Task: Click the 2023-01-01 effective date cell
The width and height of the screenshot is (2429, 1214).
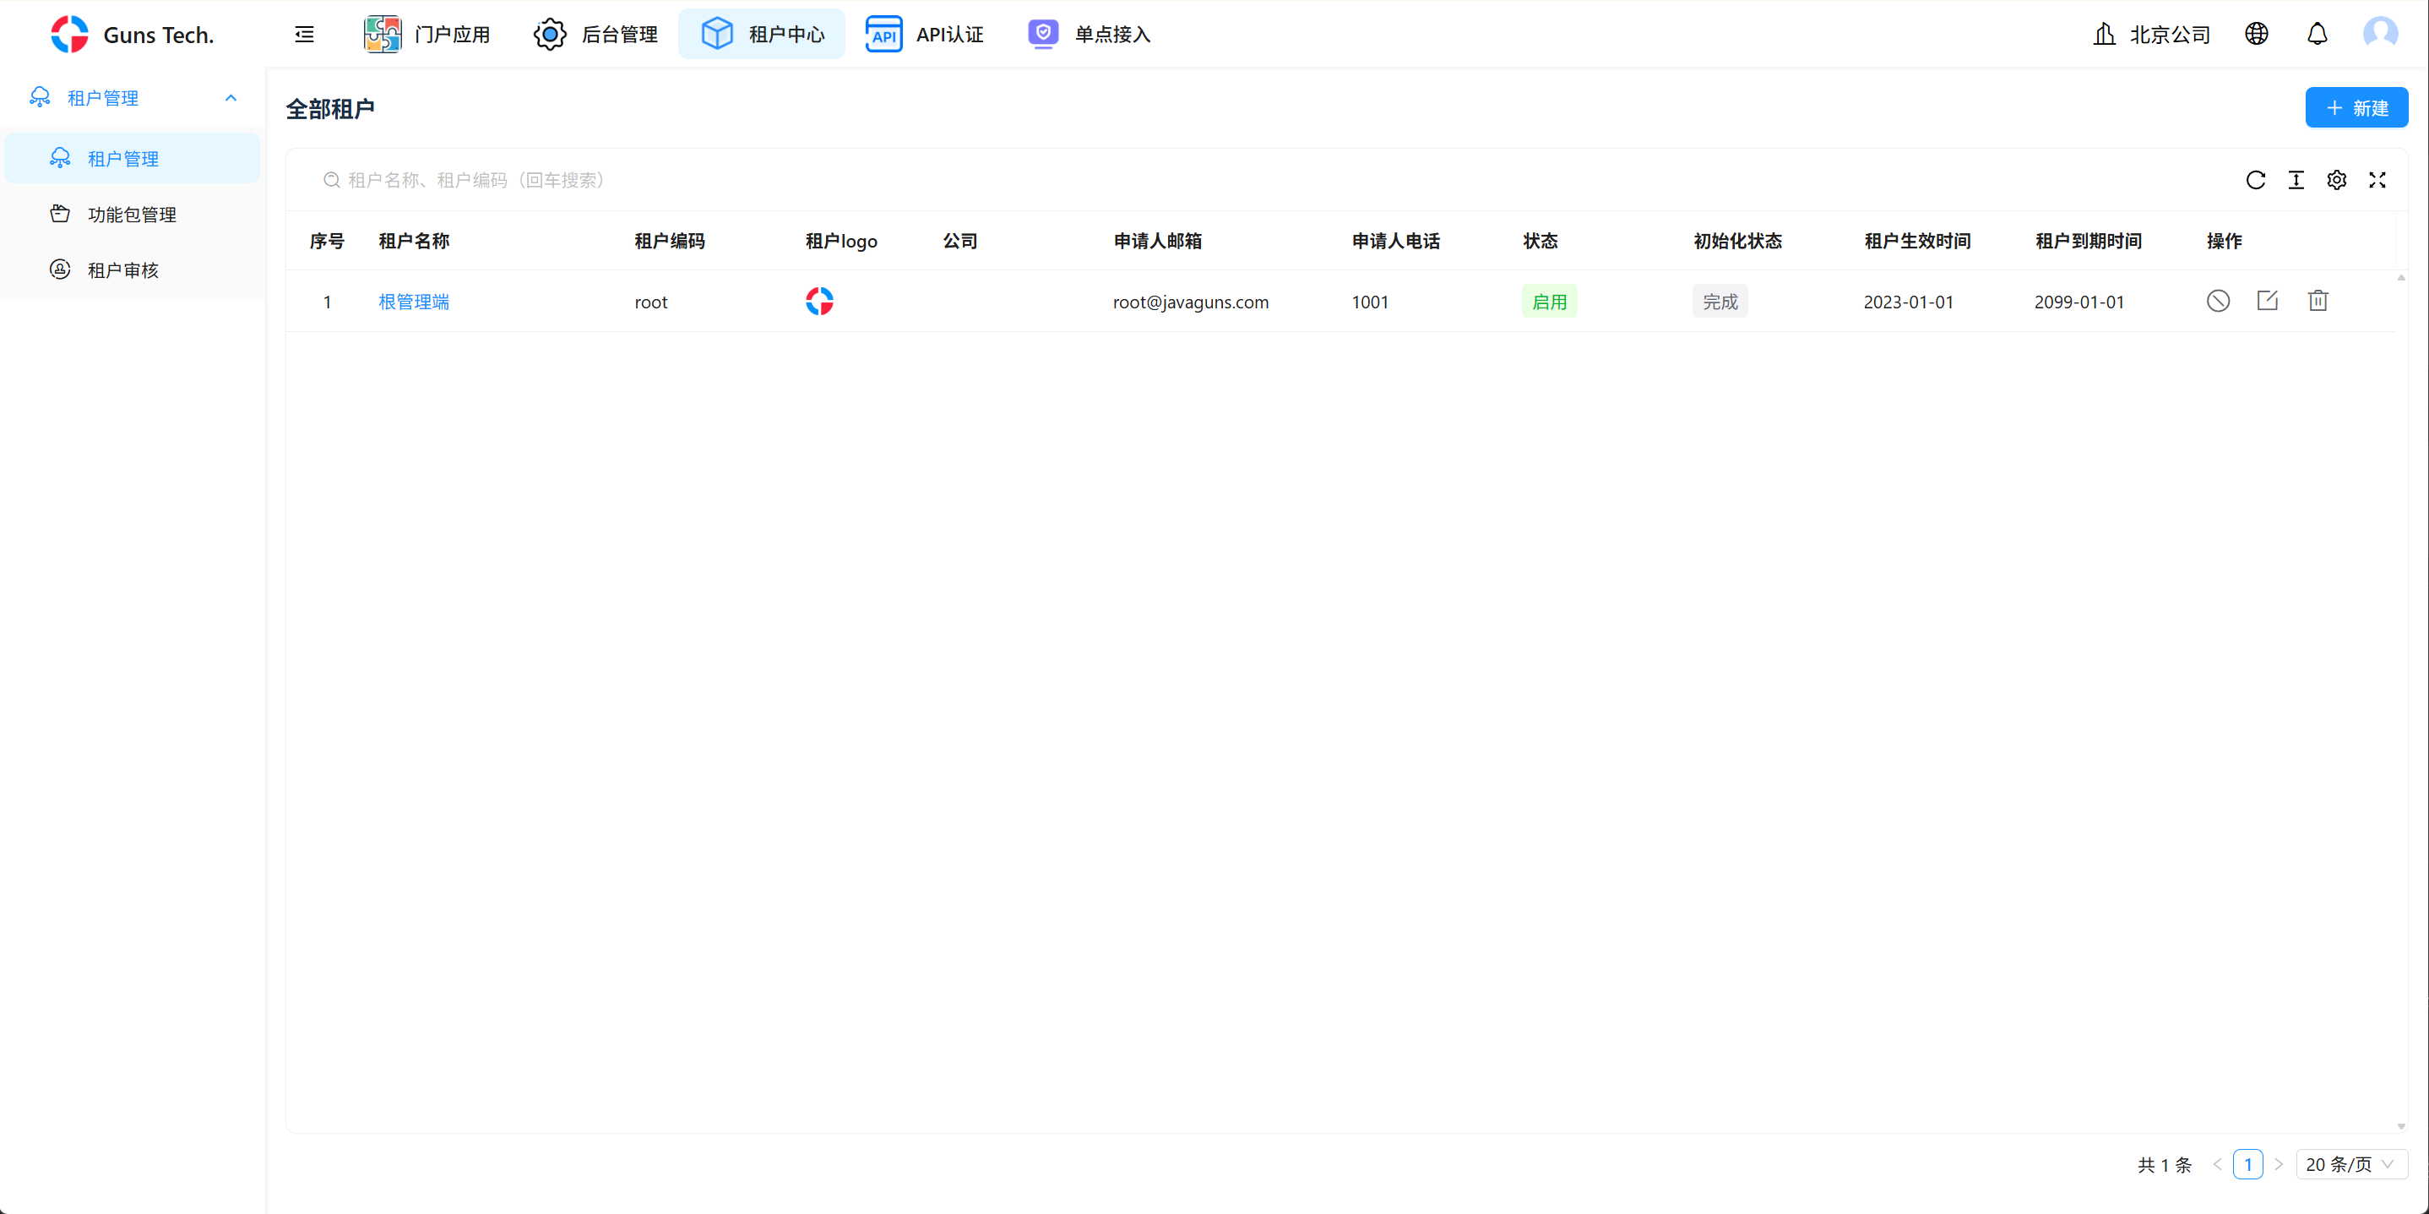Action: (1909, 302)
